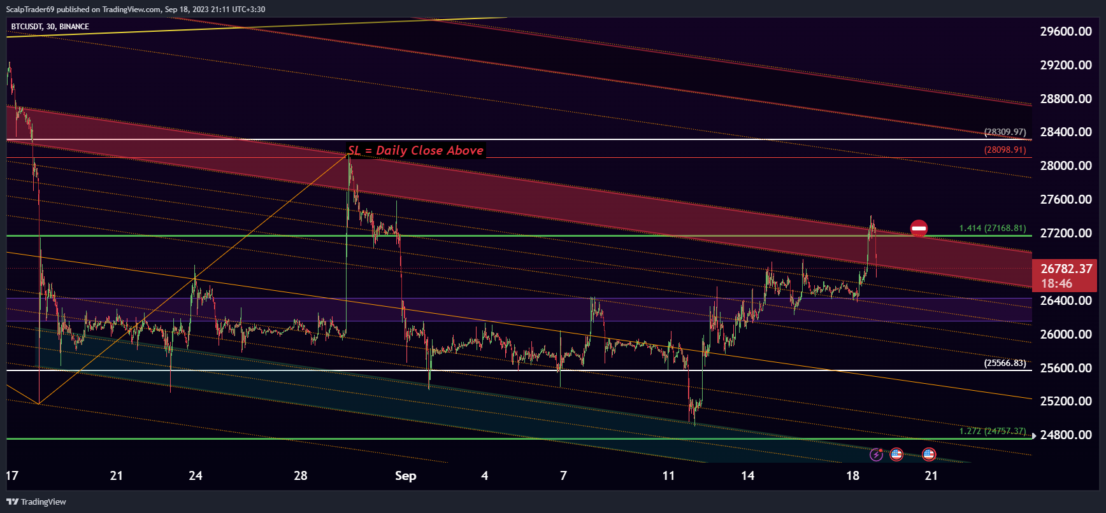
Task: Click the BTCUSDT, 30, BINANCE symbol label
Action: (x=50, y=27)
